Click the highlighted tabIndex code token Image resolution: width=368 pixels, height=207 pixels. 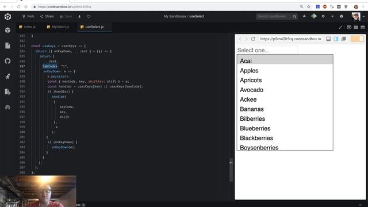tap(50, 67)
